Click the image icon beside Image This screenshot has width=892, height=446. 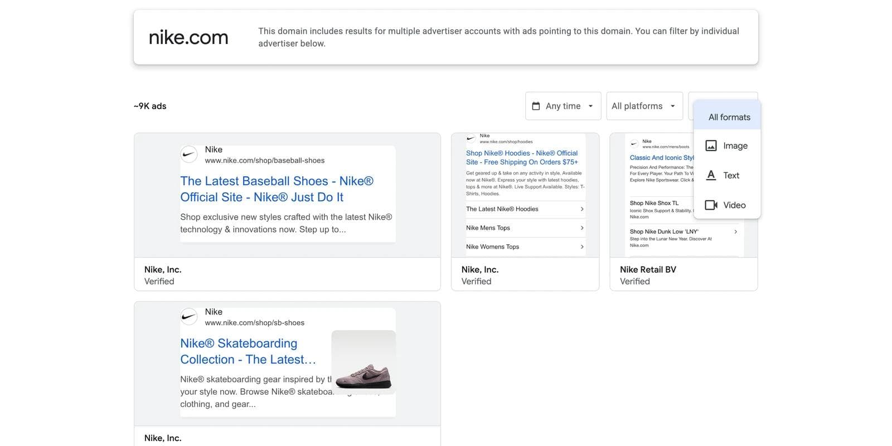(x=711, y=146)
